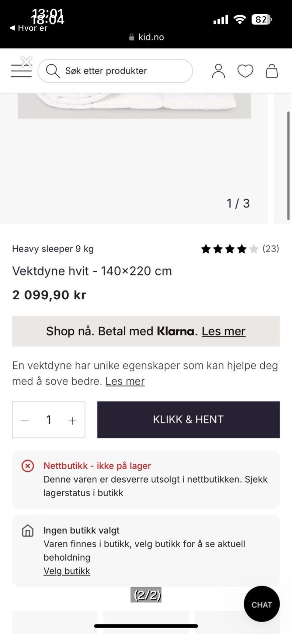Open Klarna Les mer link
The image size is (292, 634).
(224, 331)
